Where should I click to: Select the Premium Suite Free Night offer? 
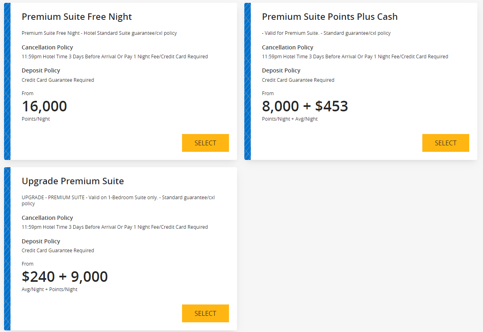(205, 143)
